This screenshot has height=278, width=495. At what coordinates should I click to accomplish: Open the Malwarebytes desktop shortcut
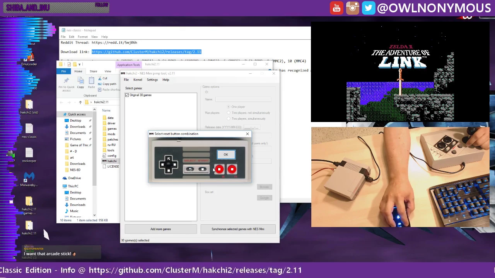pyautogui.click(x=29, y=180)
